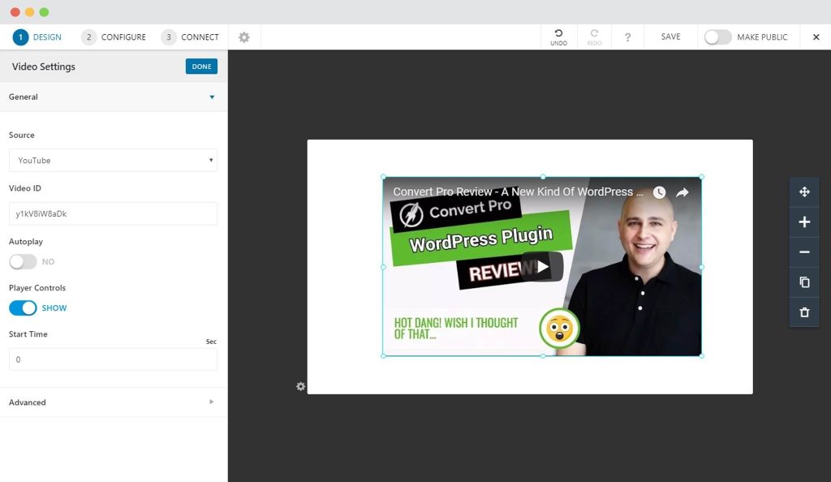
Task: Click the Save button
Action: 670,37
